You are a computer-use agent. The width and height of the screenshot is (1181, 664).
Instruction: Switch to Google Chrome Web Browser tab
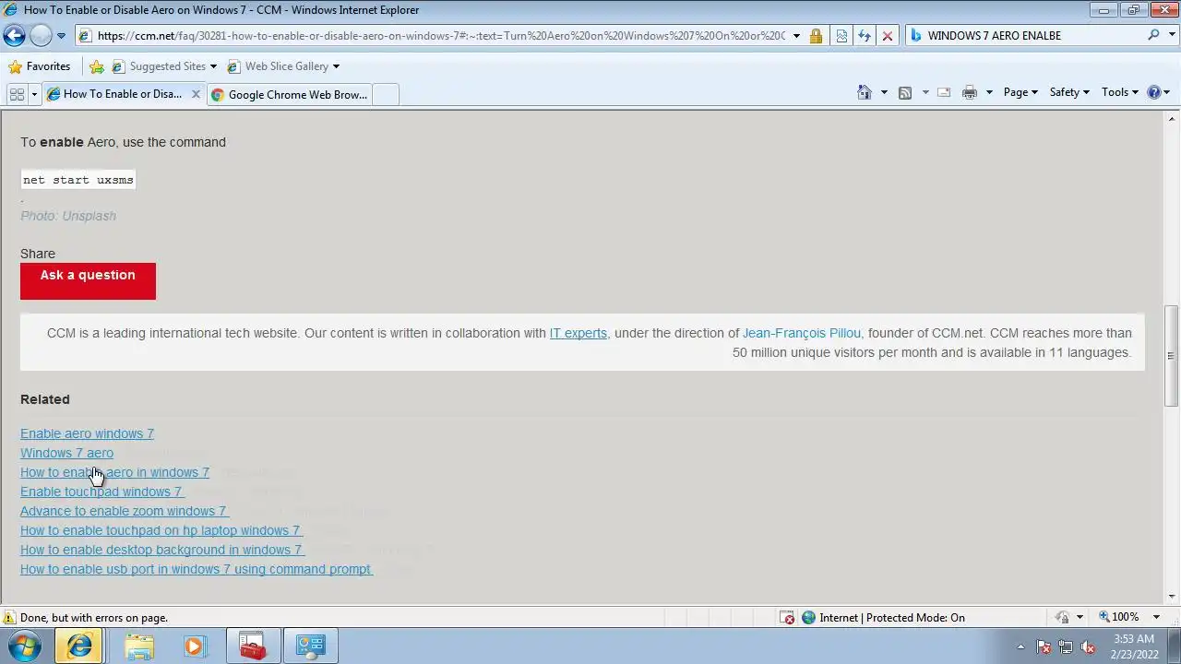[x=289, y=94]
